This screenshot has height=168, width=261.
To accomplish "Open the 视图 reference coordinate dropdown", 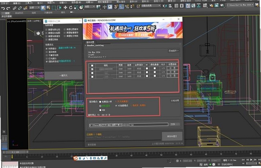I will [x=90, y=7].
